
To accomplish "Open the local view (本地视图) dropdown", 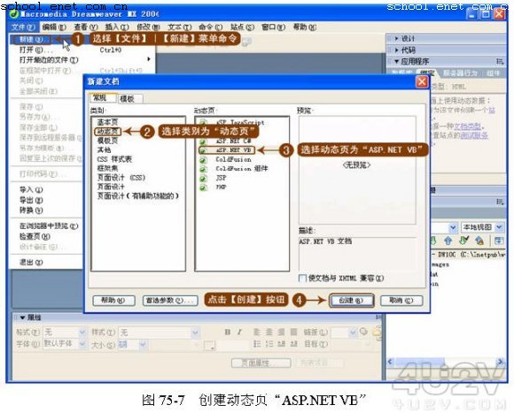I will [482, 227].
